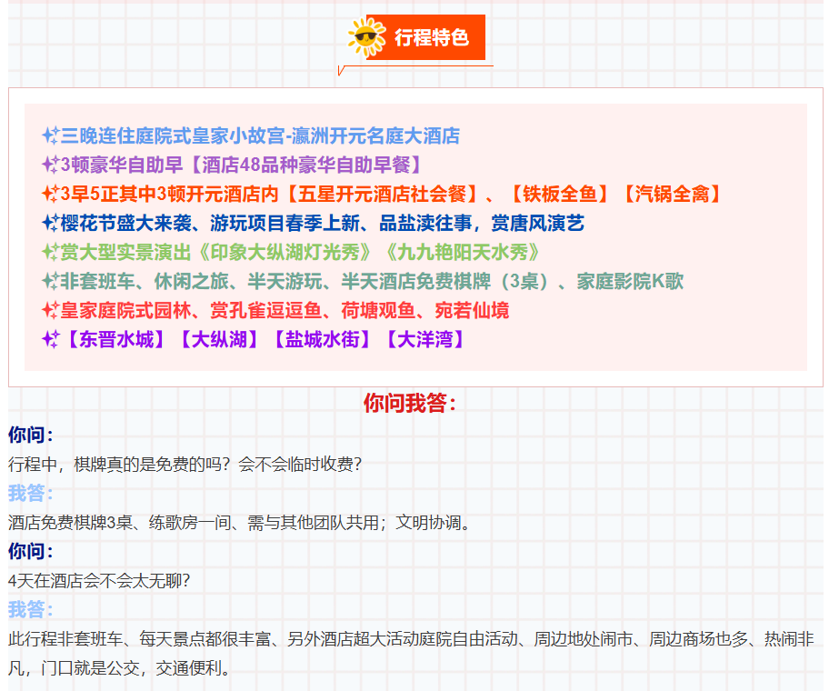
Task: Click 【盐城水街】 text
Action: coord(322,339)
